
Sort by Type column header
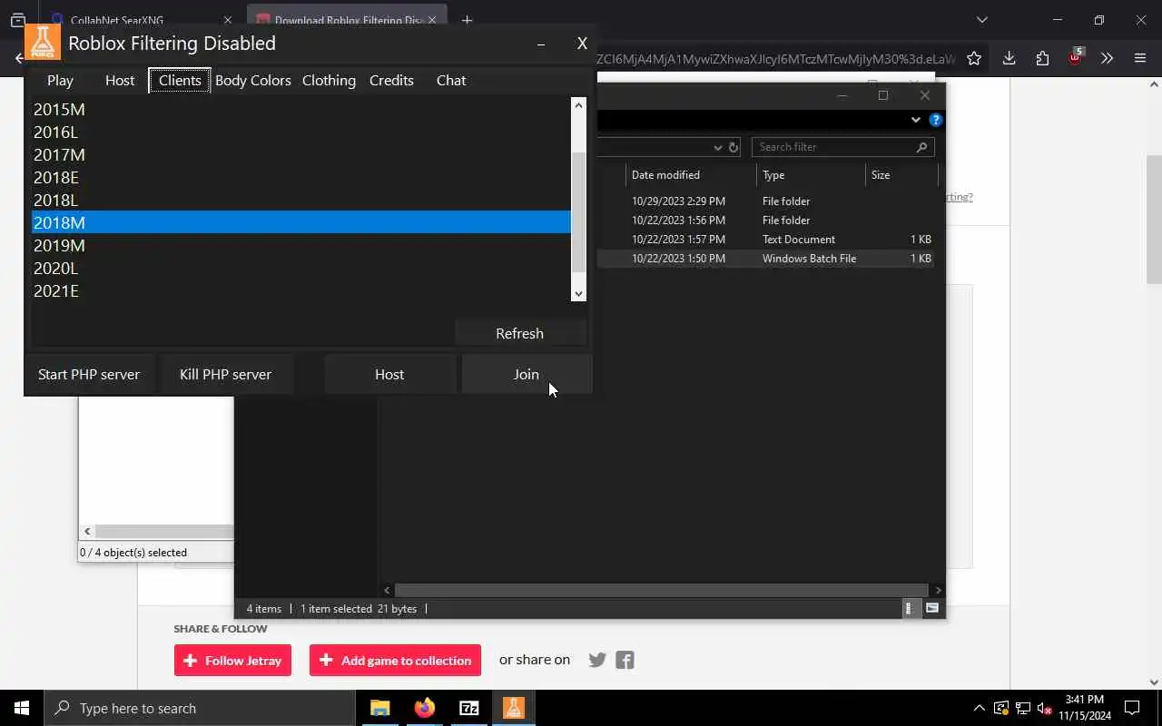(811, 174)
